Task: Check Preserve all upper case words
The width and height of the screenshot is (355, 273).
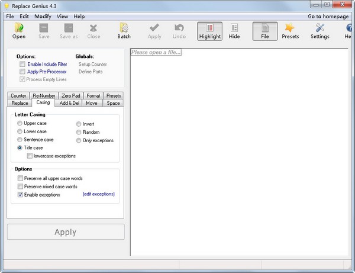Action: tap(20, 178)
